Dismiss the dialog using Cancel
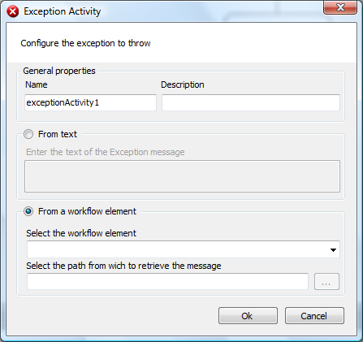Image resolution: width=363 pixels, height=342 pixels. coord(314,316)
